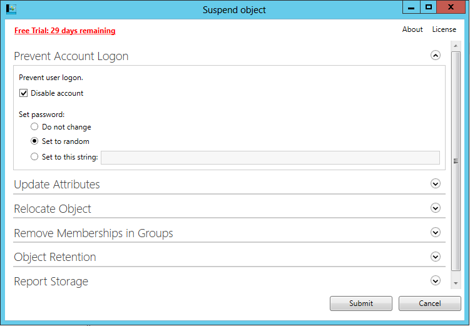
Task: Expand the Update Attributes section
Action: 435,183
